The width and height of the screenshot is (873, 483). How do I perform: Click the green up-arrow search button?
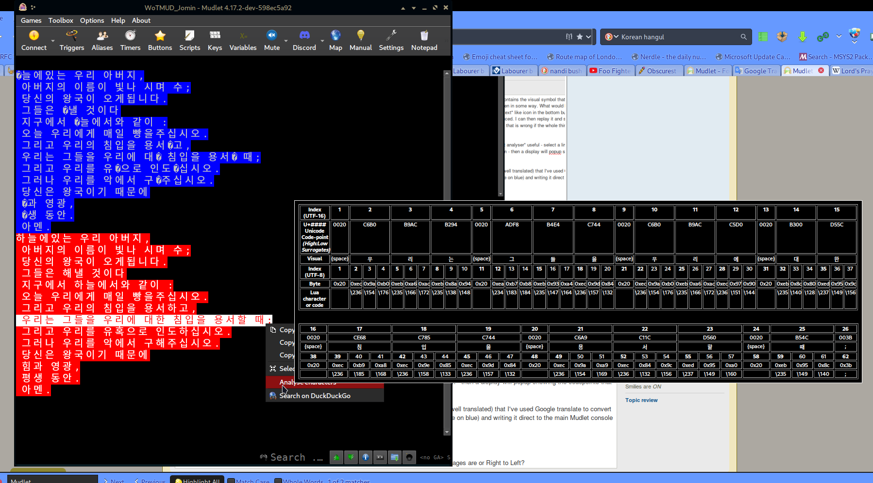336,457
